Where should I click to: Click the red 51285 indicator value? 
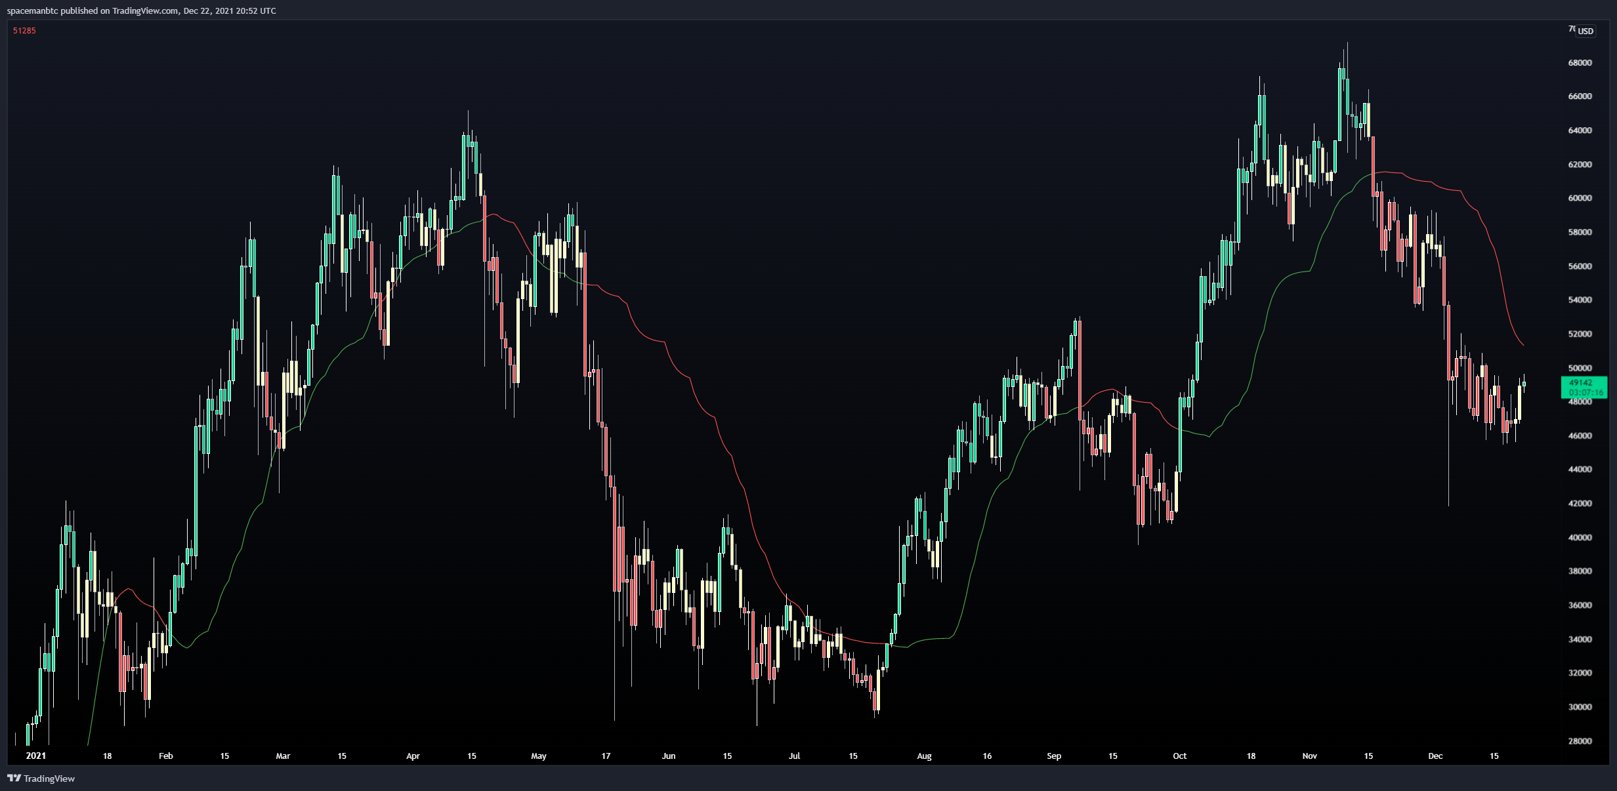click(24, 31)
